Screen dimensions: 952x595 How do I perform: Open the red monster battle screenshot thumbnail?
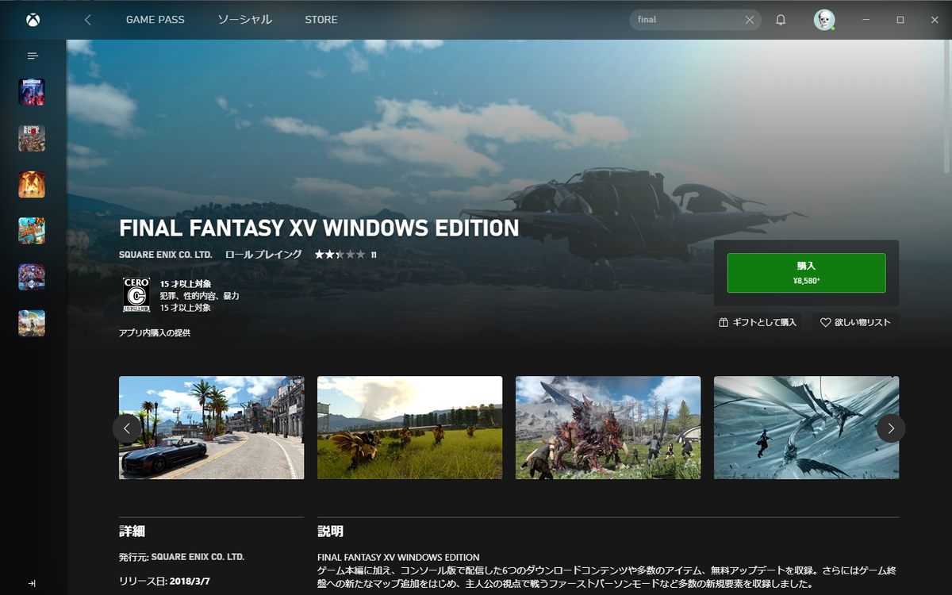[608, 428]
